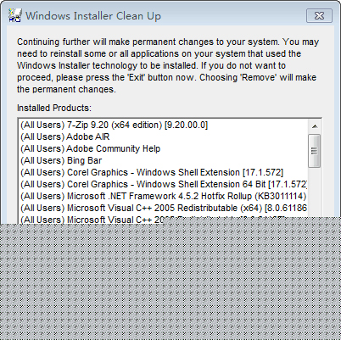Image resolution: width=341 pixels, height=340 pixels.
Task: Click the word 'Remove' in the warning text
Action: pos(259,77)
